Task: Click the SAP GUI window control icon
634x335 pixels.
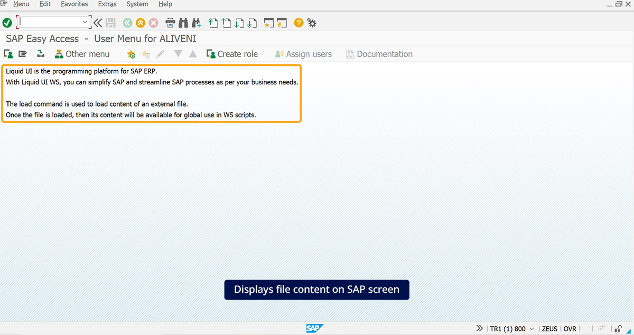Action: [x=4, y=4]
